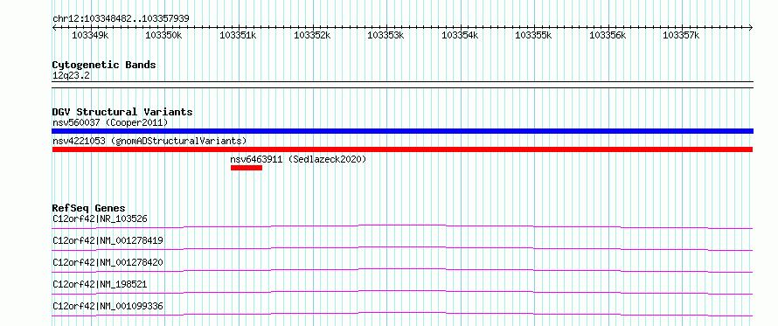Viewport: 778px width, 326px height.
Task: Click the RefSeq Genes track heading
Action: click(88, 208)
